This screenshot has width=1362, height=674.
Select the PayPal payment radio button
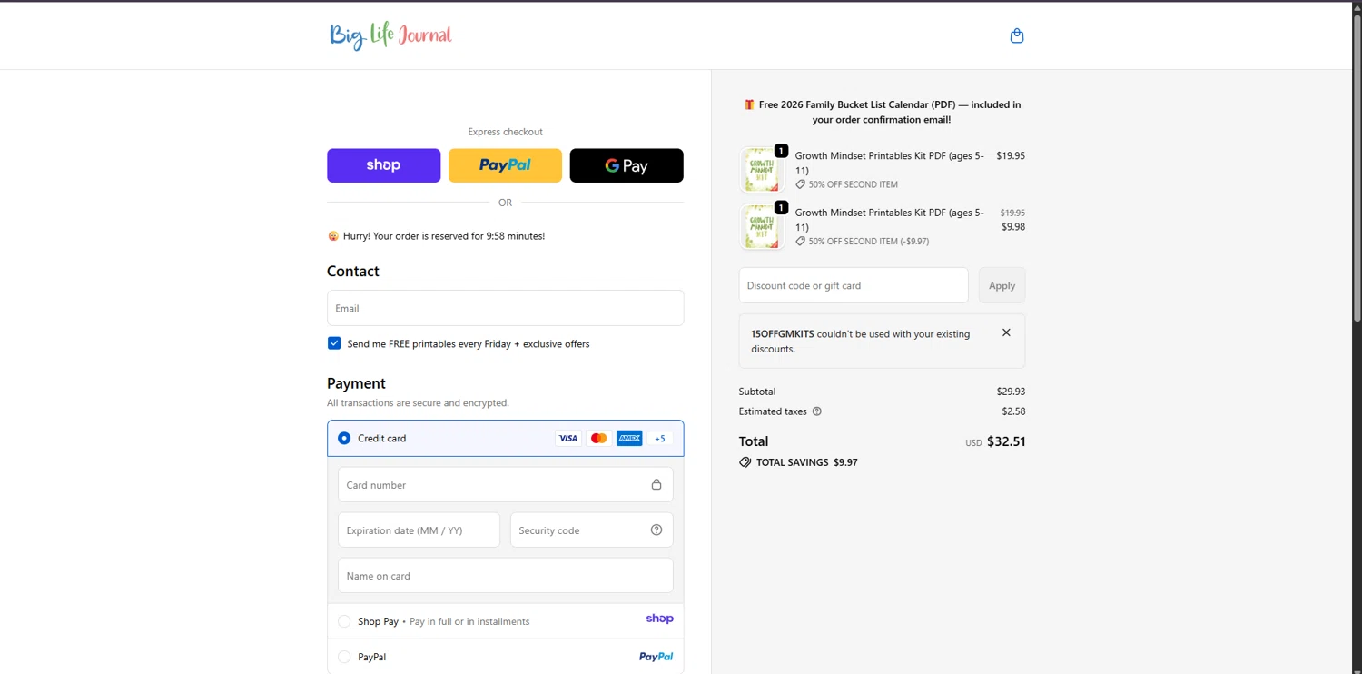tap(344, 657)
